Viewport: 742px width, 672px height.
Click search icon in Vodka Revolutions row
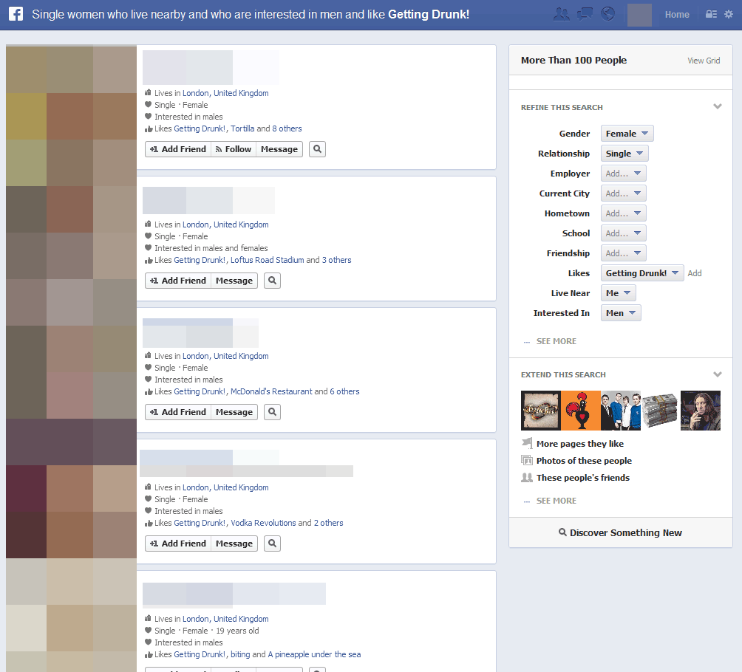(x=272, y=544)
